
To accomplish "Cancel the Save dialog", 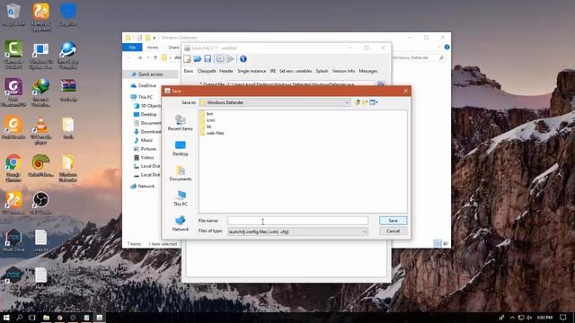I will 393,231.
